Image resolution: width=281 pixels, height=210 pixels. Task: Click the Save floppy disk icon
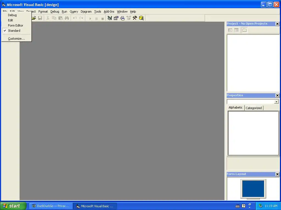[40, 18]
